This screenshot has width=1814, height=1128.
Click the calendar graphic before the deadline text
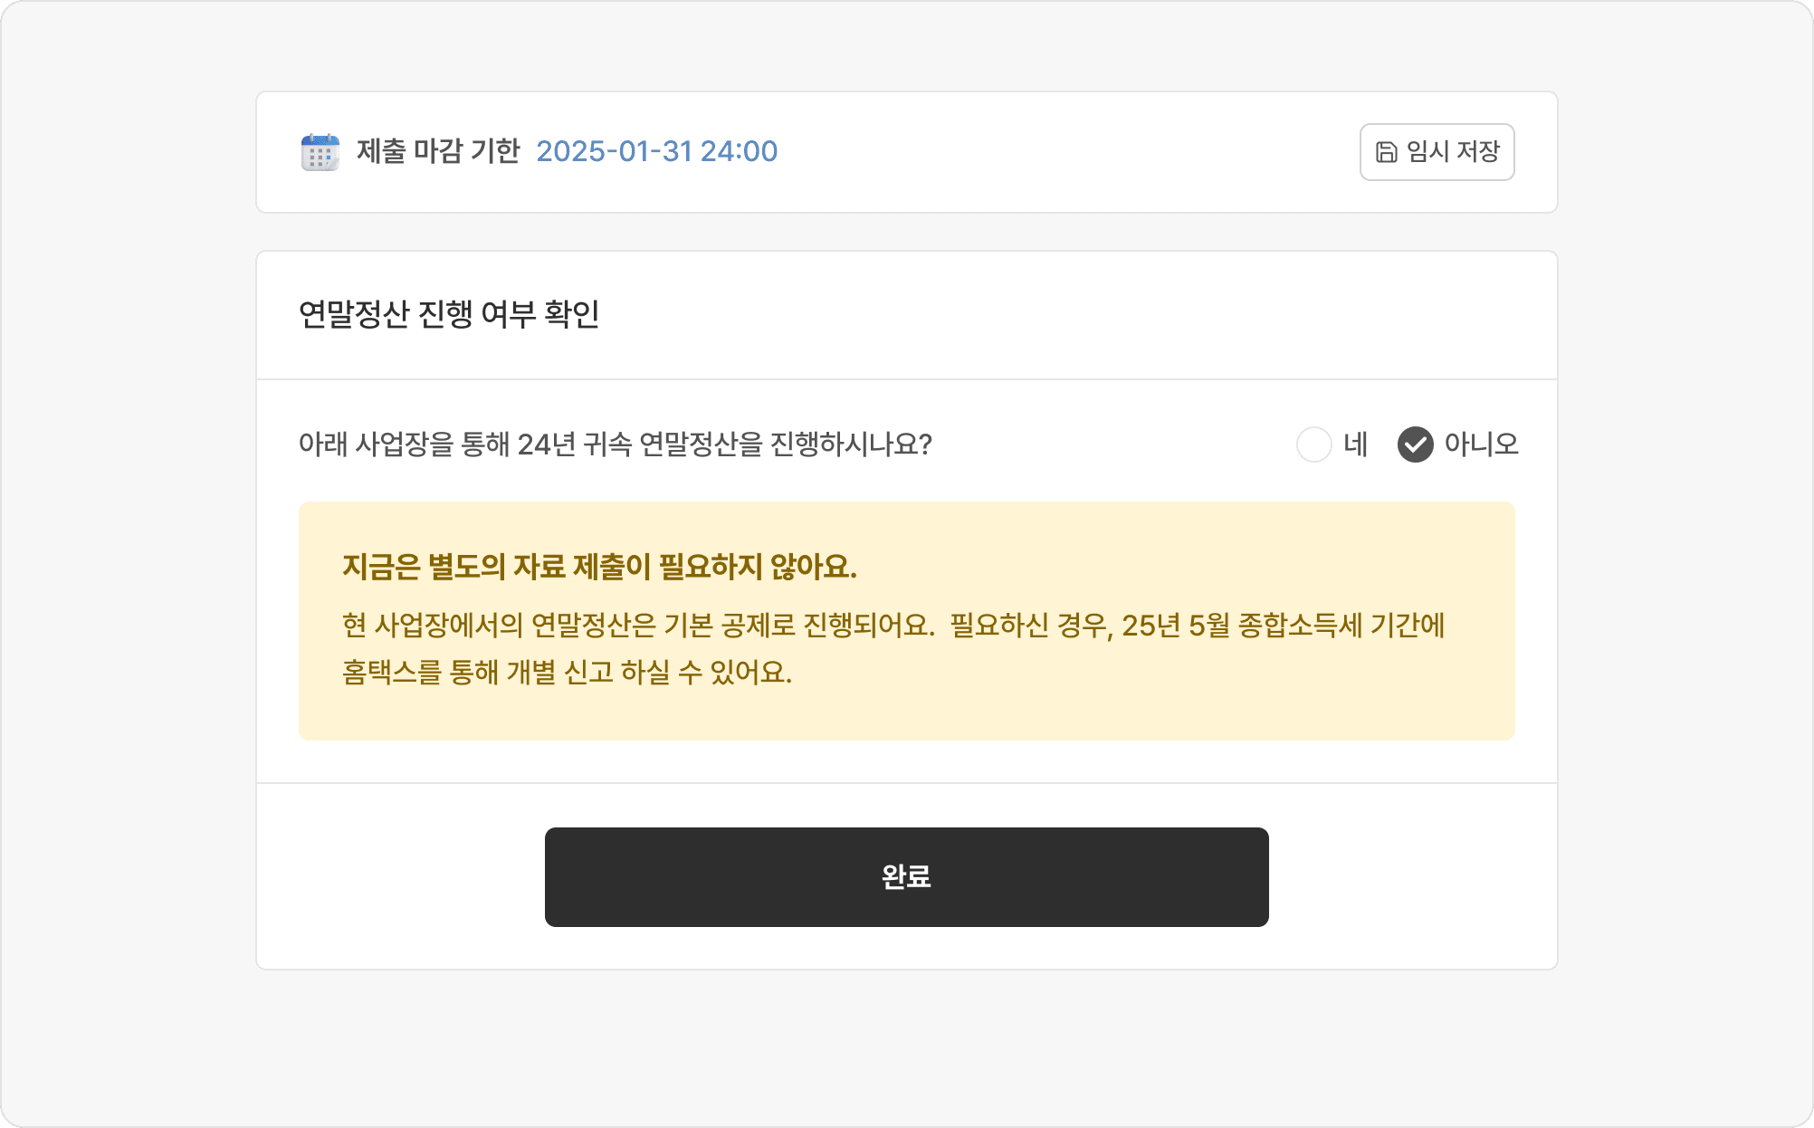(x=319, y=151)
